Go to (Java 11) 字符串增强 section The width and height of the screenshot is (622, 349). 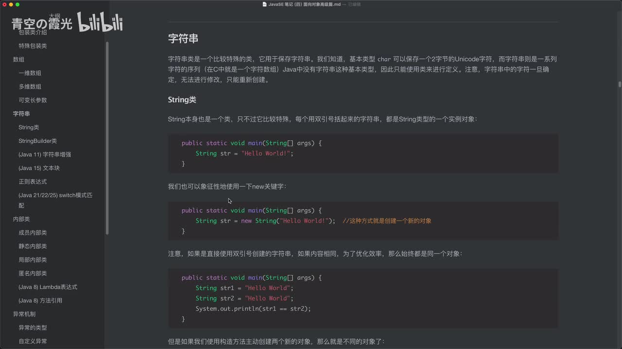coord(45,154)
